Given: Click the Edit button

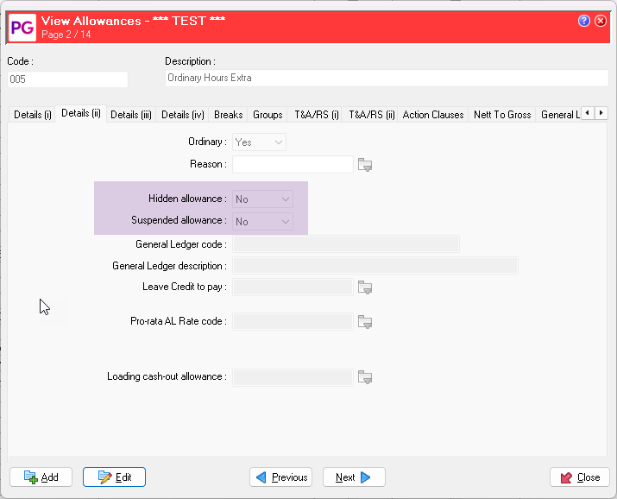Looking at the screenshot, I should 114,477.
